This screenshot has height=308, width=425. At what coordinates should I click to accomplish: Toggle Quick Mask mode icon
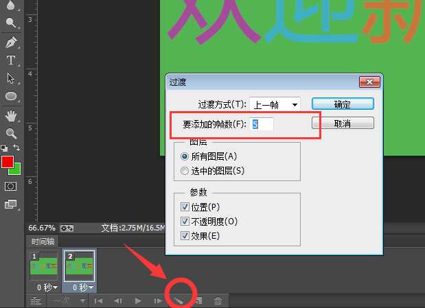click(x=11, y=186)
